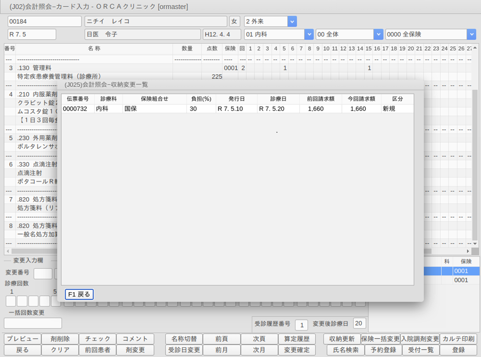This screenshot has height=357, width=481.
Task: Click the 変更確定 button
Action: point(296,350)
